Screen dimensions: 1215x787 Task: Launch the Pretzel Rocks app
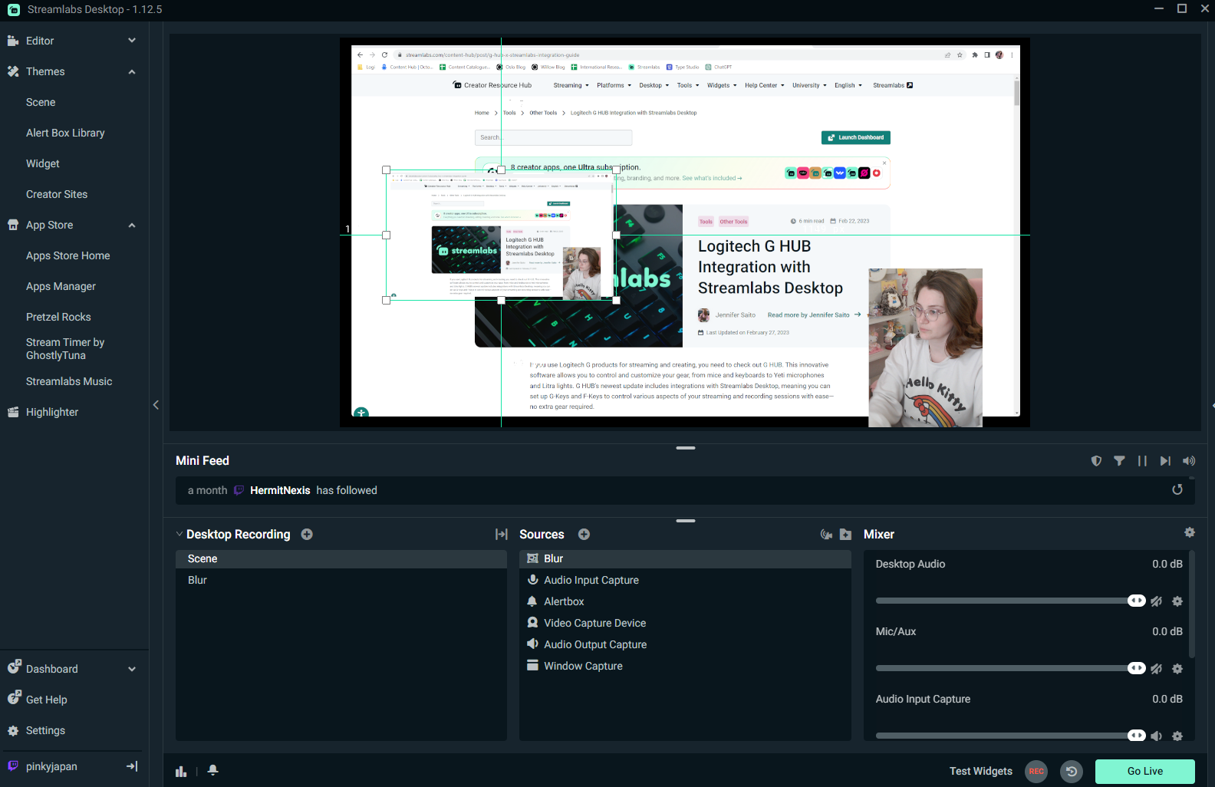click(58, 317)
